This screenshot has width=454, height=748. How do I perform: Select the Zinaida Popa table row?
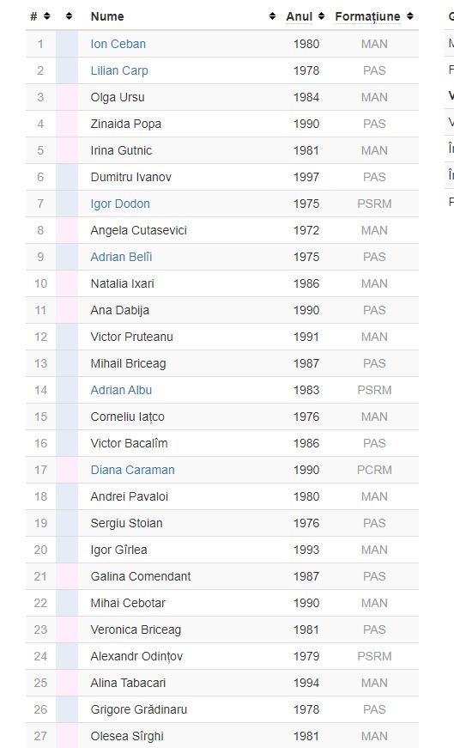[222, 124]
